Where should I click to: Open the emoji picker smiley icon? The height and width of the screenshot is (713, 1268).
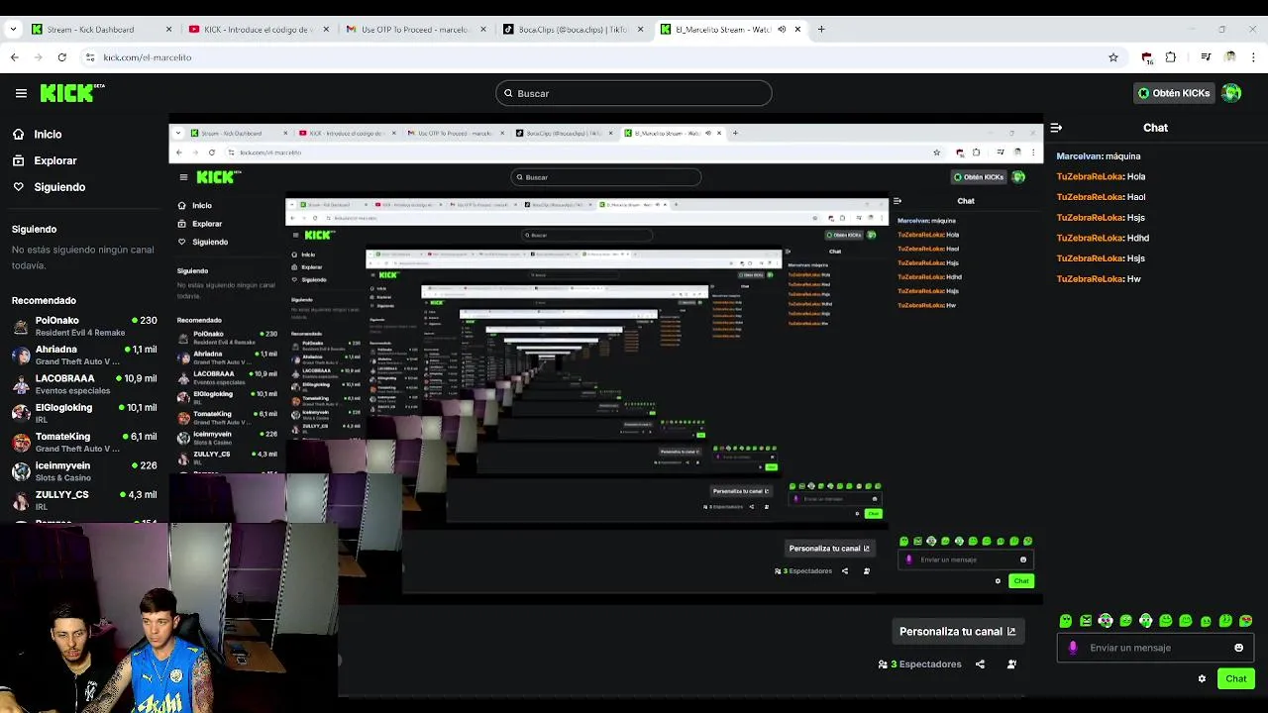pyautogui.click(x=1238, y=648)
